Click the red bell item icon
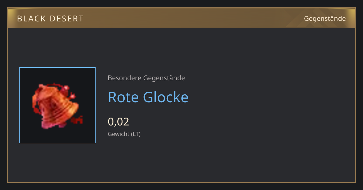The width and height of the screenshot is (363, 190). (57, 105)
